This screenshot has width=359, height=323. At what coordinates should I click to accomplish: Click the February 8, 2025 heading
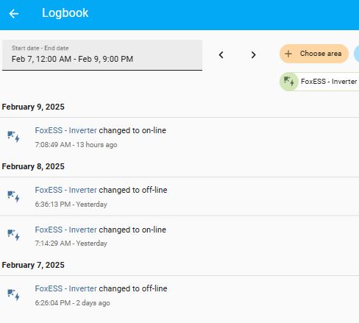[33, 166]
